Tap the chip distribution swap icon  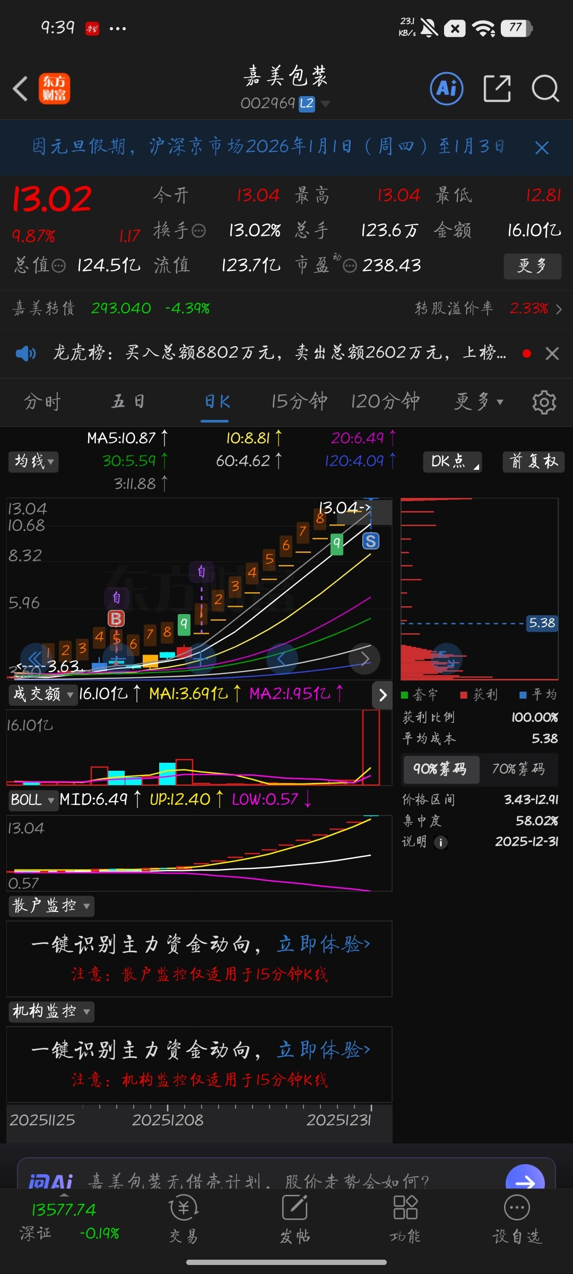(446, 658)
